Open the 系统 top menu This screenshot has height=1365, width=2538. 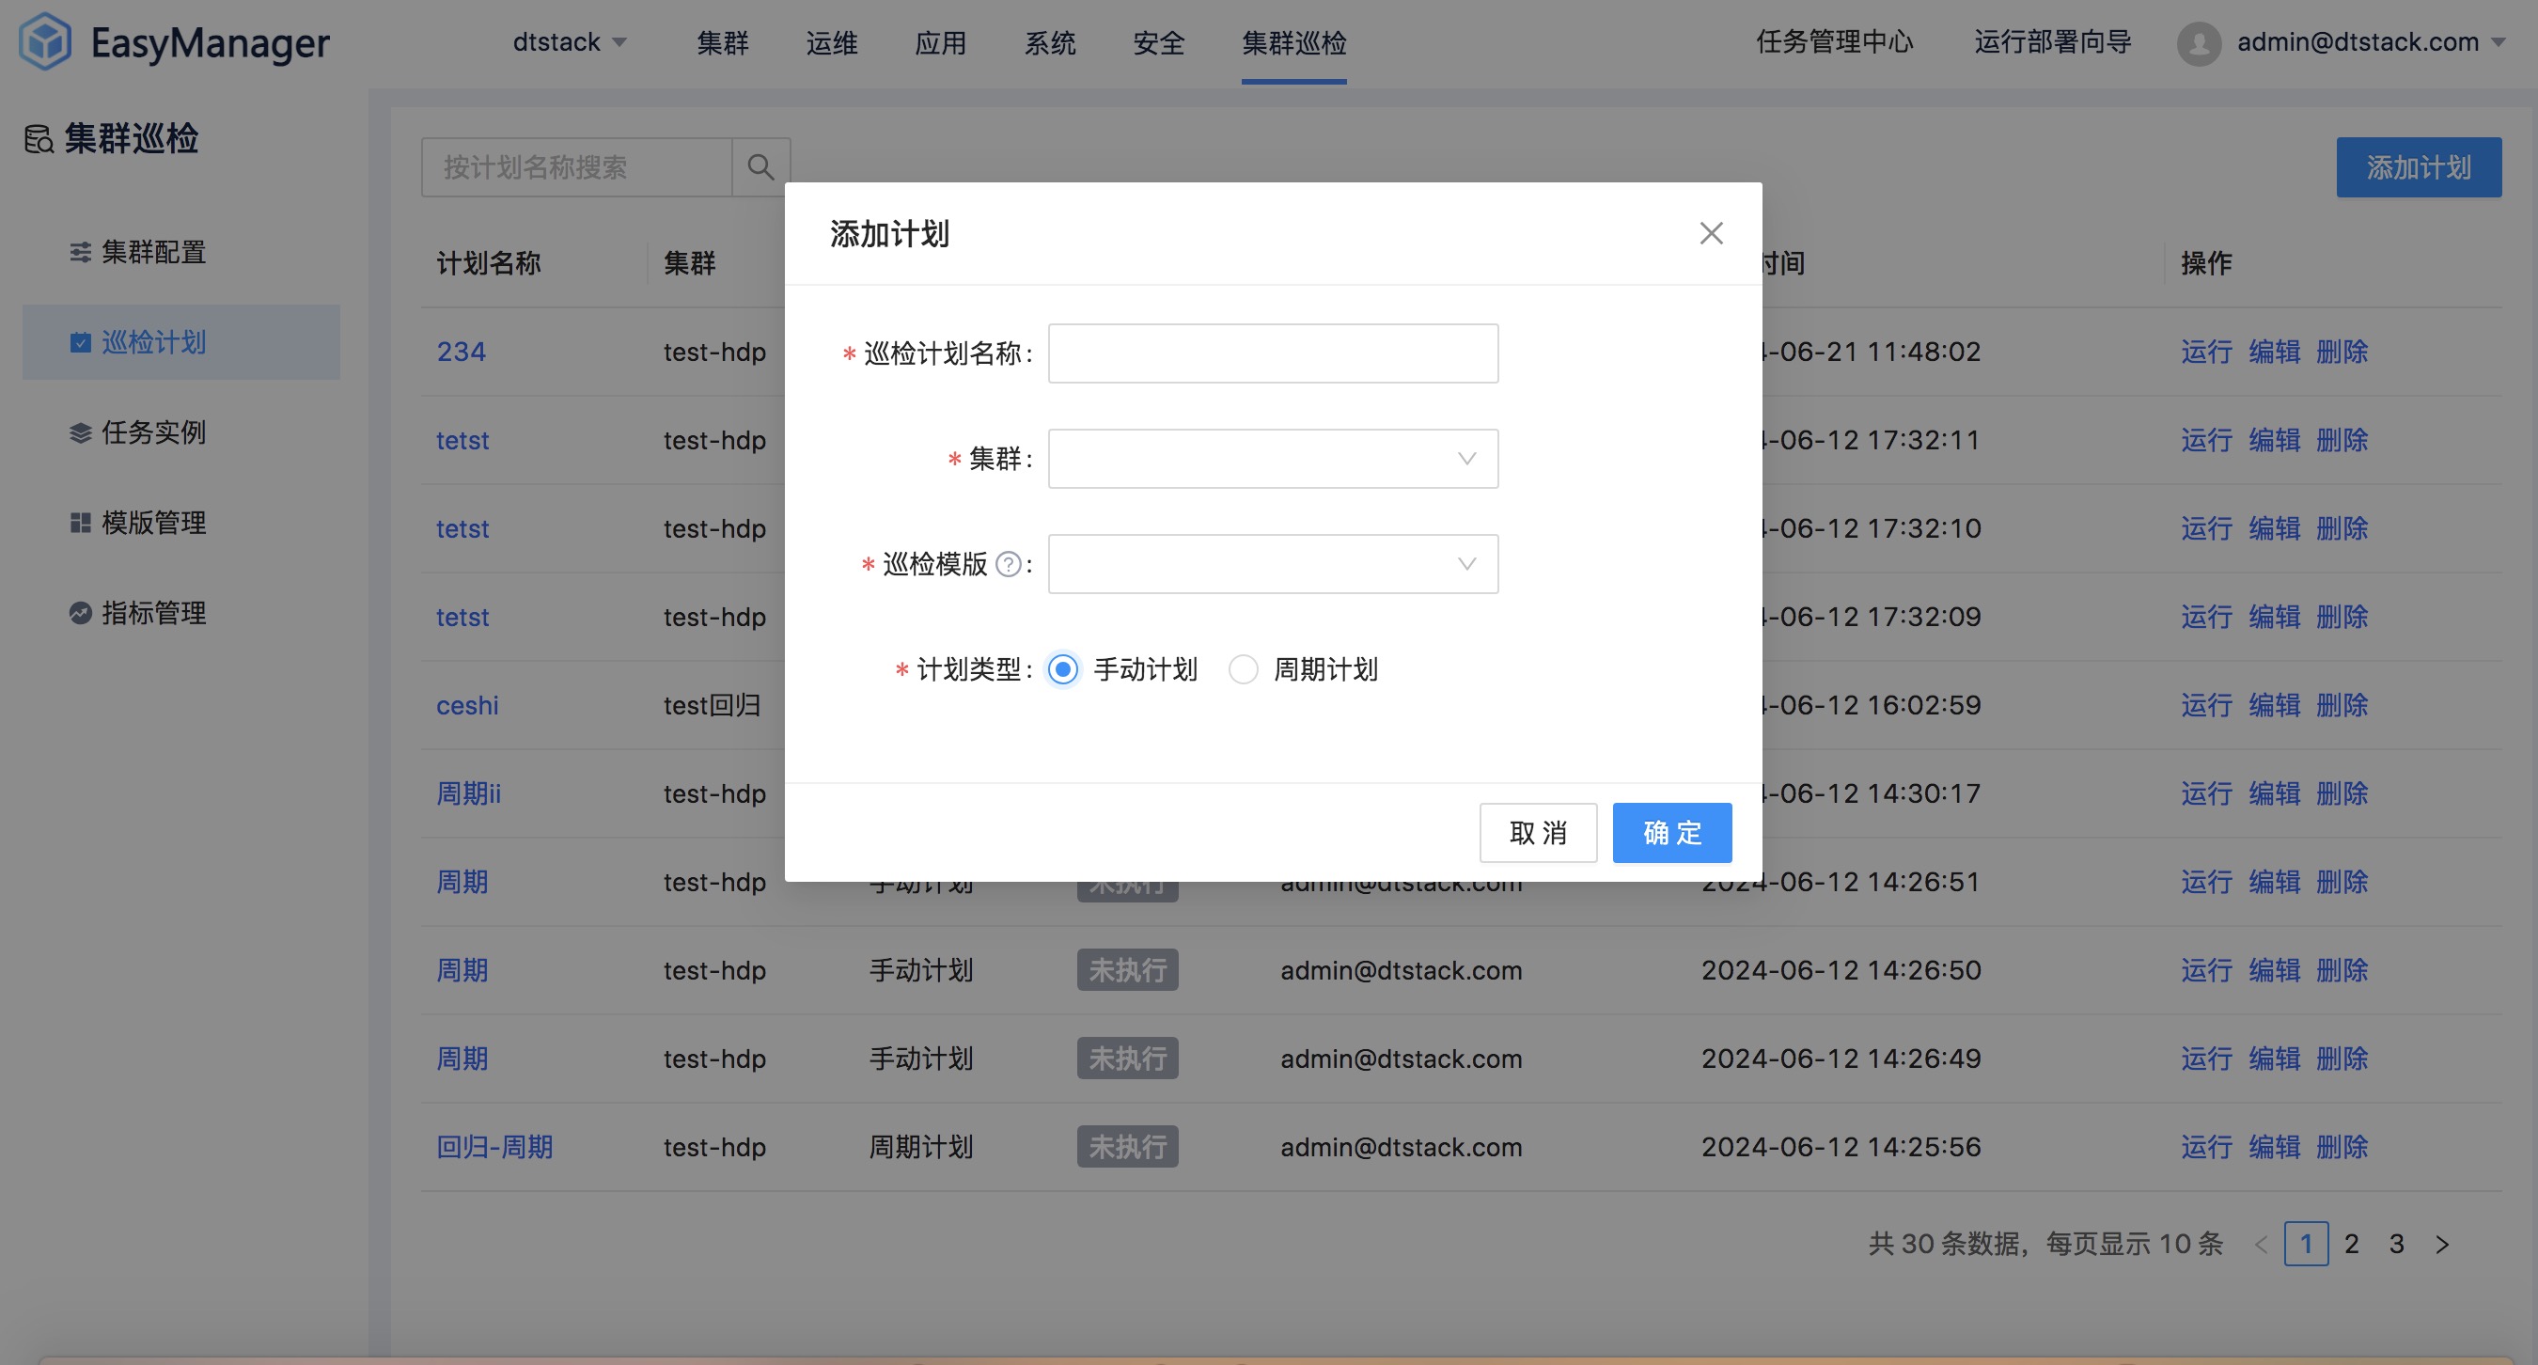click(1050, 42)
